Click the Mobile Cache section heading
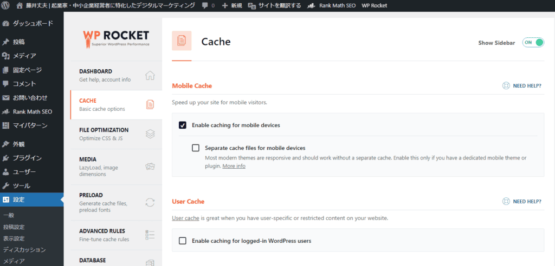 pos(192,85)
